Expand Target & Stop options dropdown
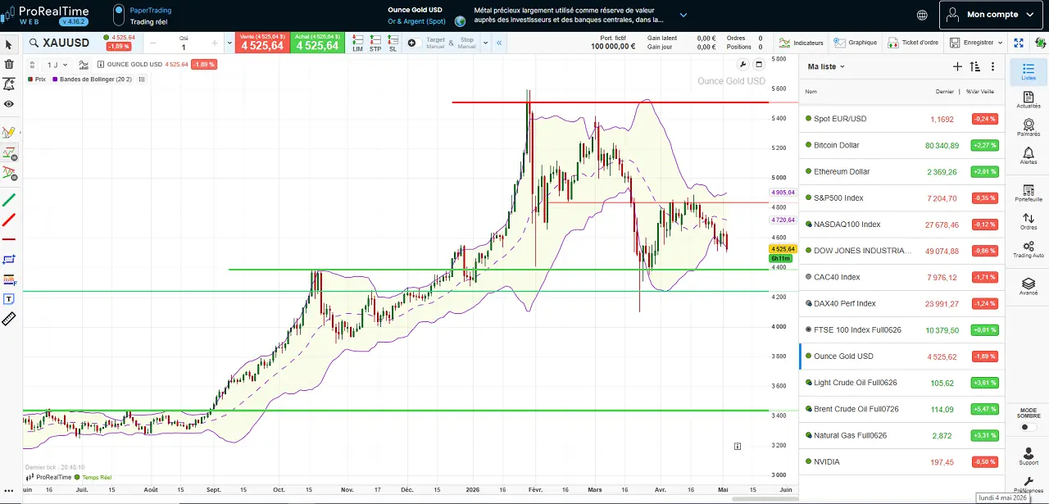 pyautogui.click(x=485, y=43)
